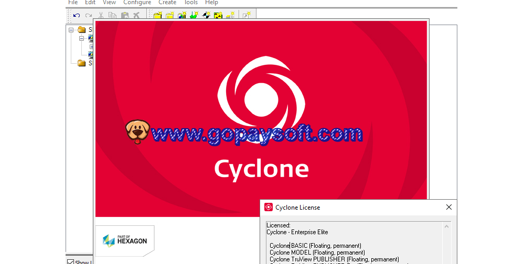Open the Help menu
The width and height of the screenshot is (514, 264).
(x=211, y=3)
